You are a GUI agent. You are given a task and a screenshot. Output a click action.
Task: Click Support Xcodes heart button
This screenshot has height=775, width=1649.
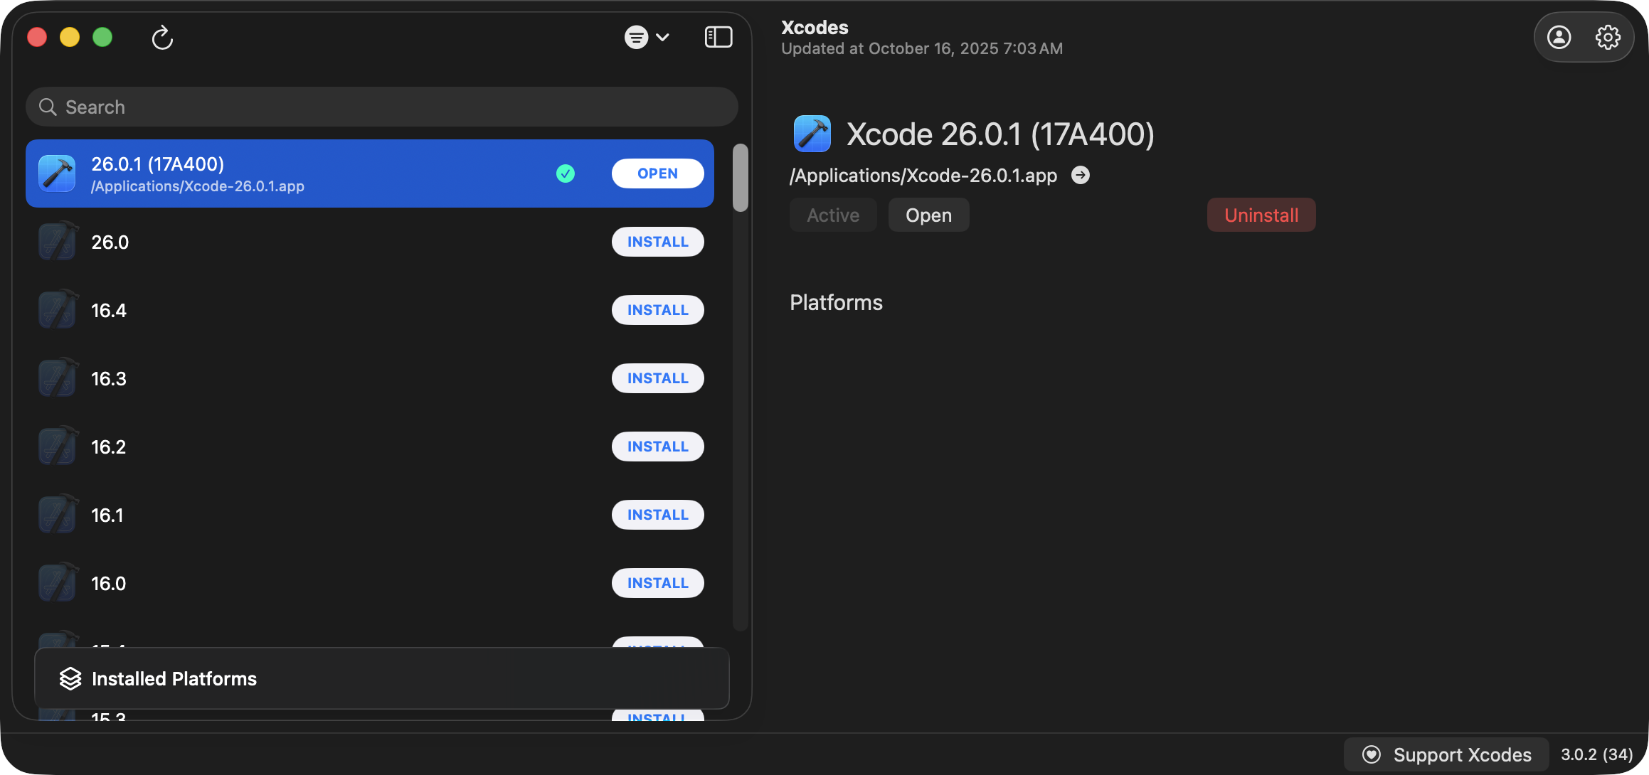(1446, 754)
